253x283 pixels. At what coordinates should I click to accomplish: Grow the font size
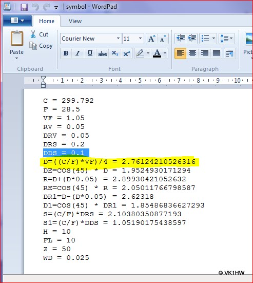[x=152, y=39]
